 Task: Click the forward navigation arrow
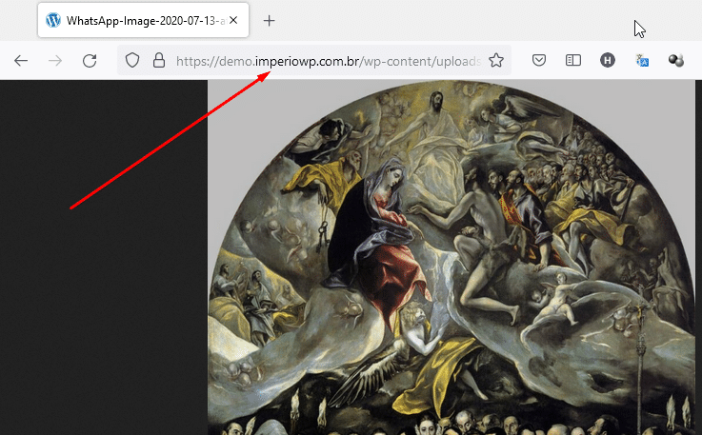click(x=55, y=61)
